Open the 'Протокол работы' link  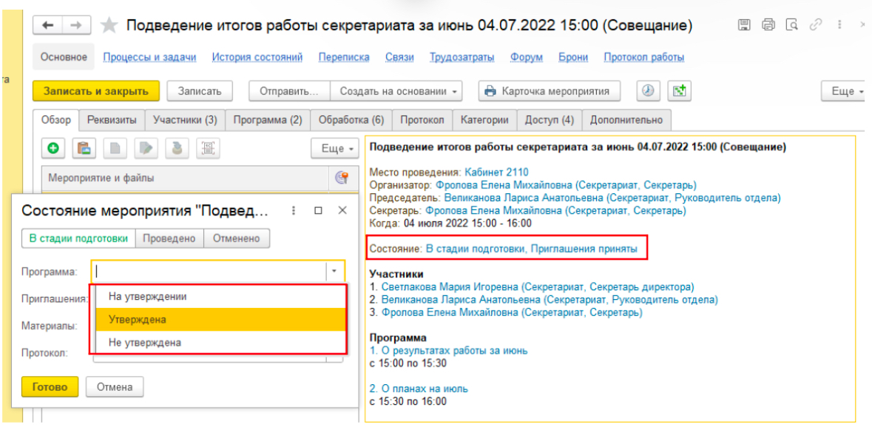point(644,57)
